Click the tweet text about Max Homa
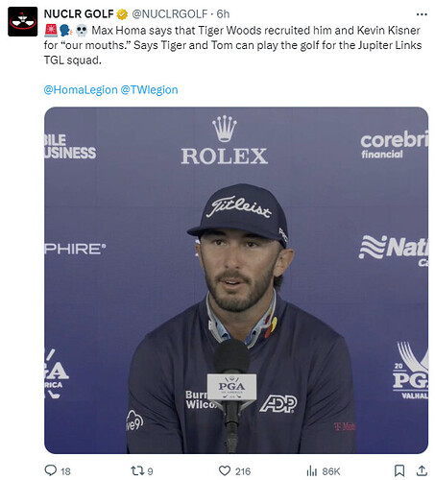The width and height of the screenshot is (435, 480). click(233, 45)
